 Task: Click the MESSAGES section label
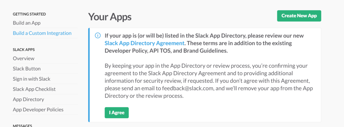click(x=23, y=125)
